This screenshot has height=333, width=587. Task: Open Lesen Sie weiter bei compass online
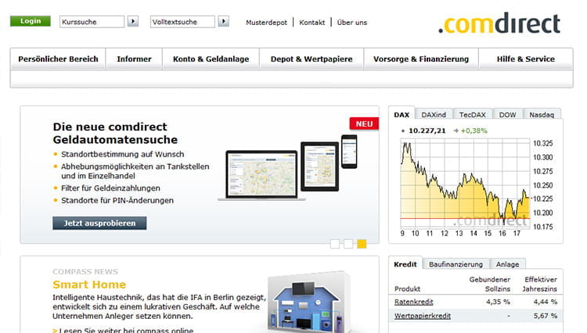pyautogui.click(x=126, y=331)
